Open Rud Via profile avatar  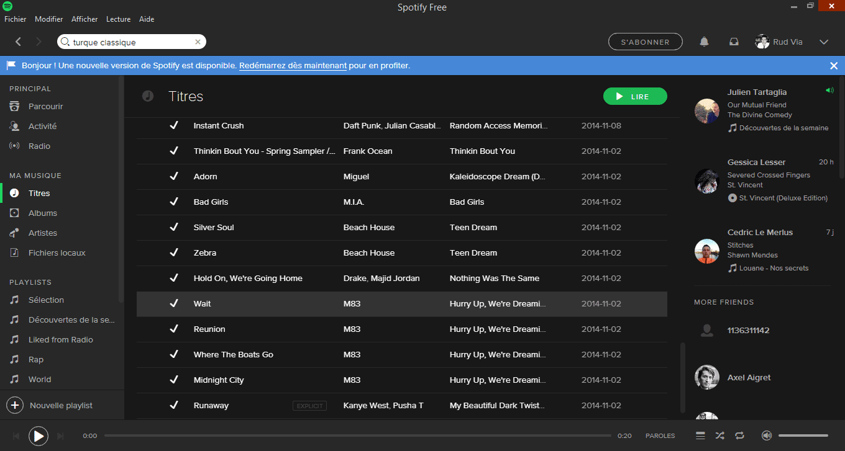[x=762, y=42]
